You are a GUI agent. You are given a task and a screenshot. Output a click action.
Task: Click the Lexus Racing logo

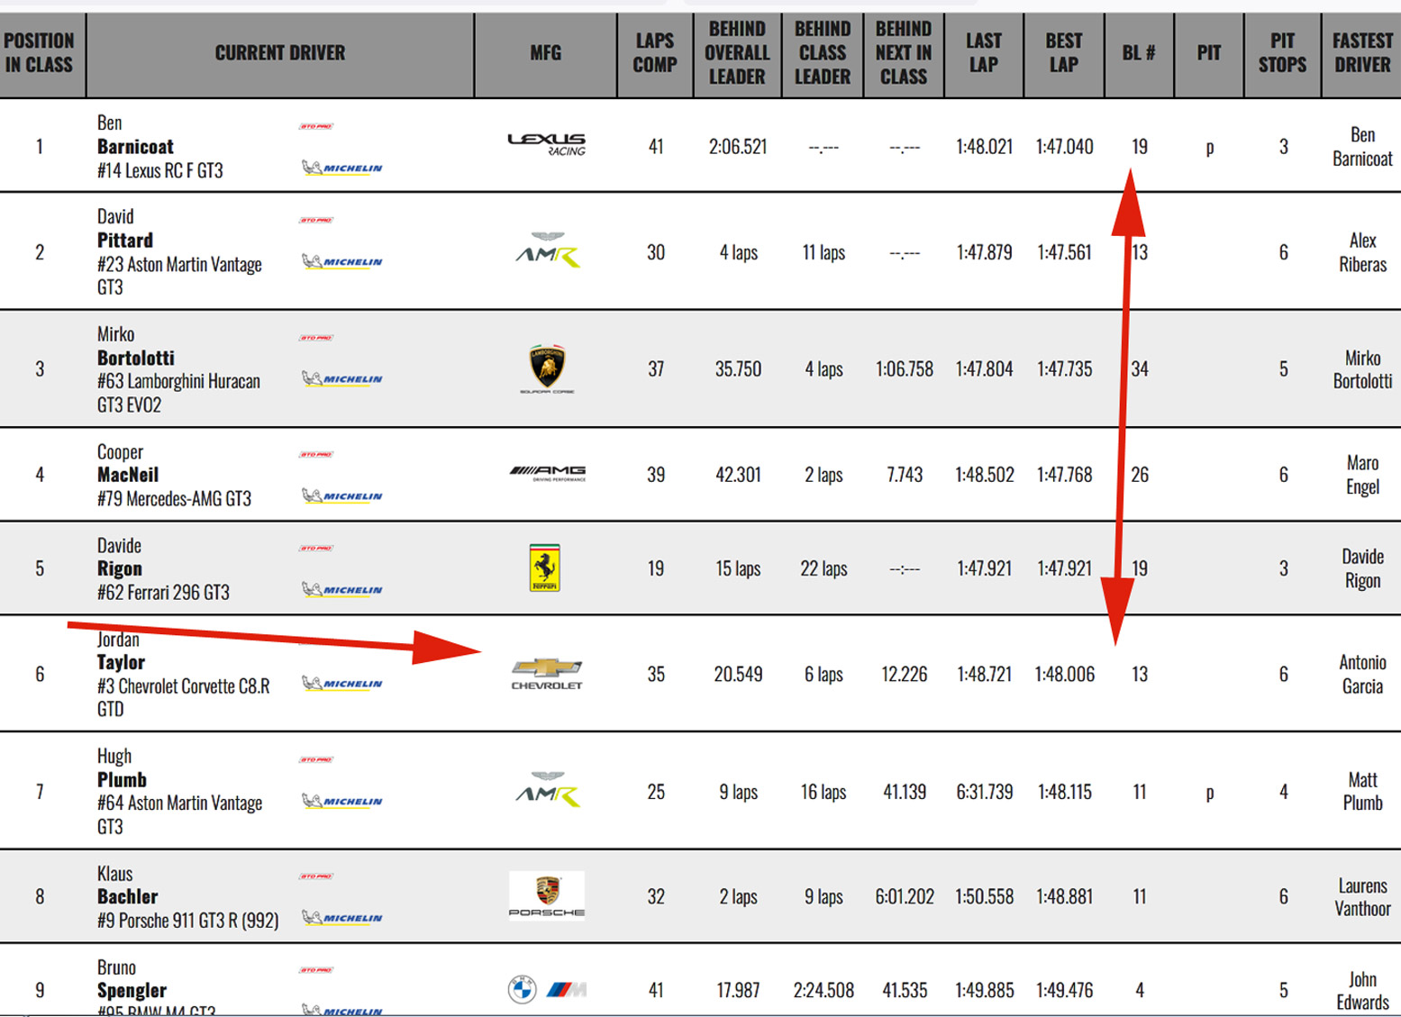pos(546,143)
